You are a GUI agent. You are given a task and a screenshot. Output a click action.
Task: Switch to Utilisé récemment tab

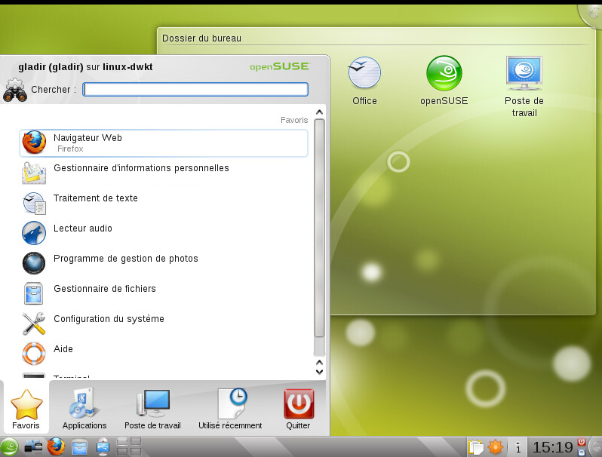tap(230, 409)
